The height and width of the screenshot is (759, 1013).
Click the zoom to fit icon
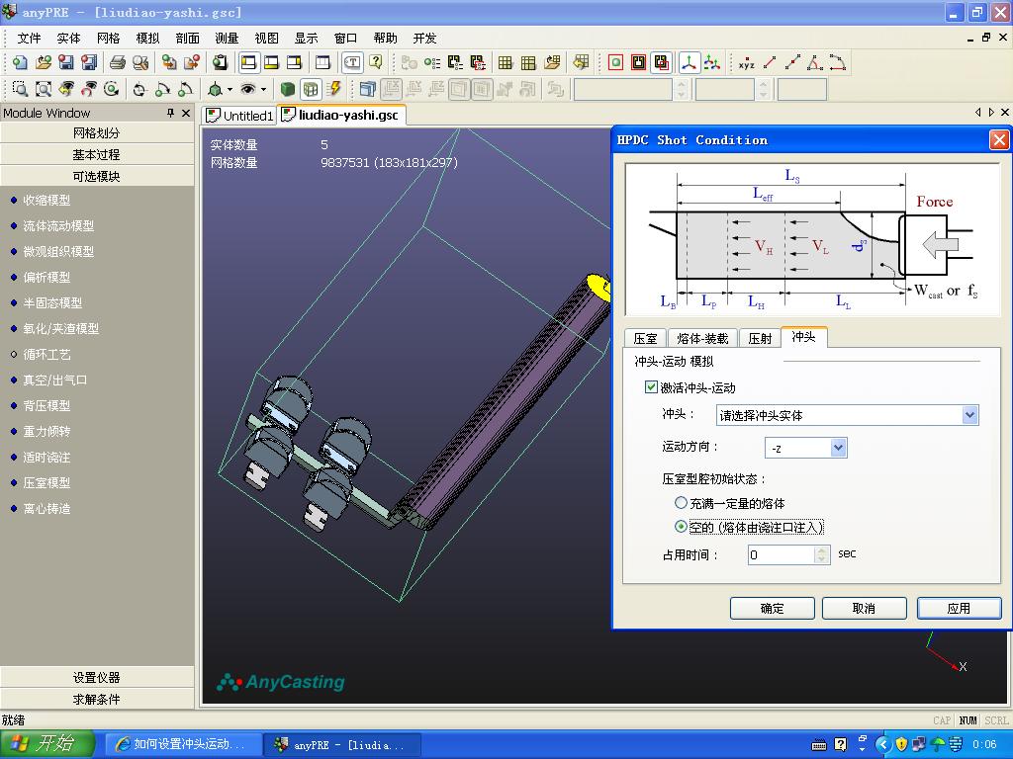point(44,89)
